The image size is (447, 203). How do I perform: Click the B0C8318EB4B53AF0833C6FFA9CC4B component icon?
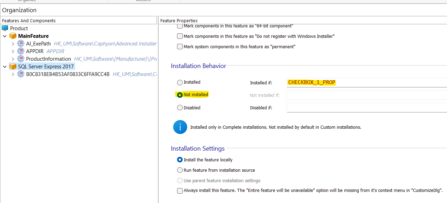click(x=21, y=74)
